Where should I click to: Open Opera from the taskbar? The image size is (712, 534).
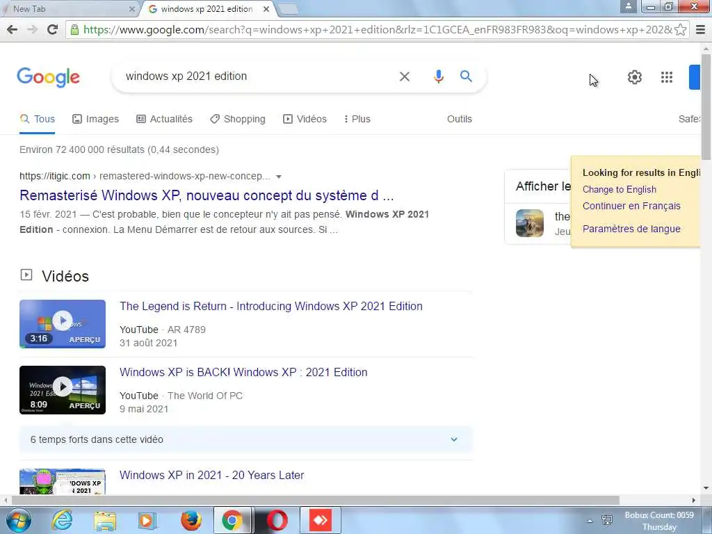click(x=277, y=520)
